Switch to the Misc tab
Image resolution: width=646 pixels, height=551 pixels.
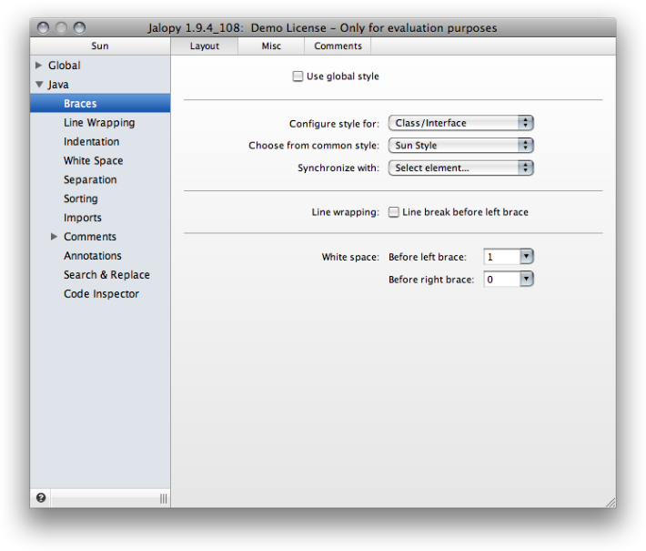click(x=271, y=46)
